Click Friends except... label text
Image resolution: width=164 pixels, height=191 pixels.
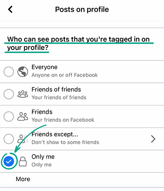(55, 134)
